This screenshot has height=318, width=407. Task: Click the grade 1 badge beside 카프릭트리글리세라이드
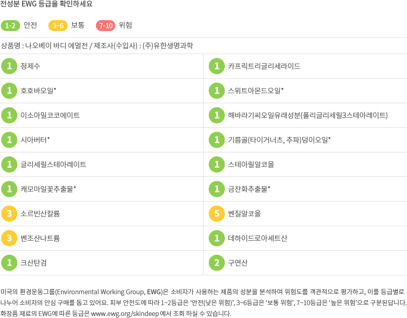pyautogui.click(x=217, y=66)
